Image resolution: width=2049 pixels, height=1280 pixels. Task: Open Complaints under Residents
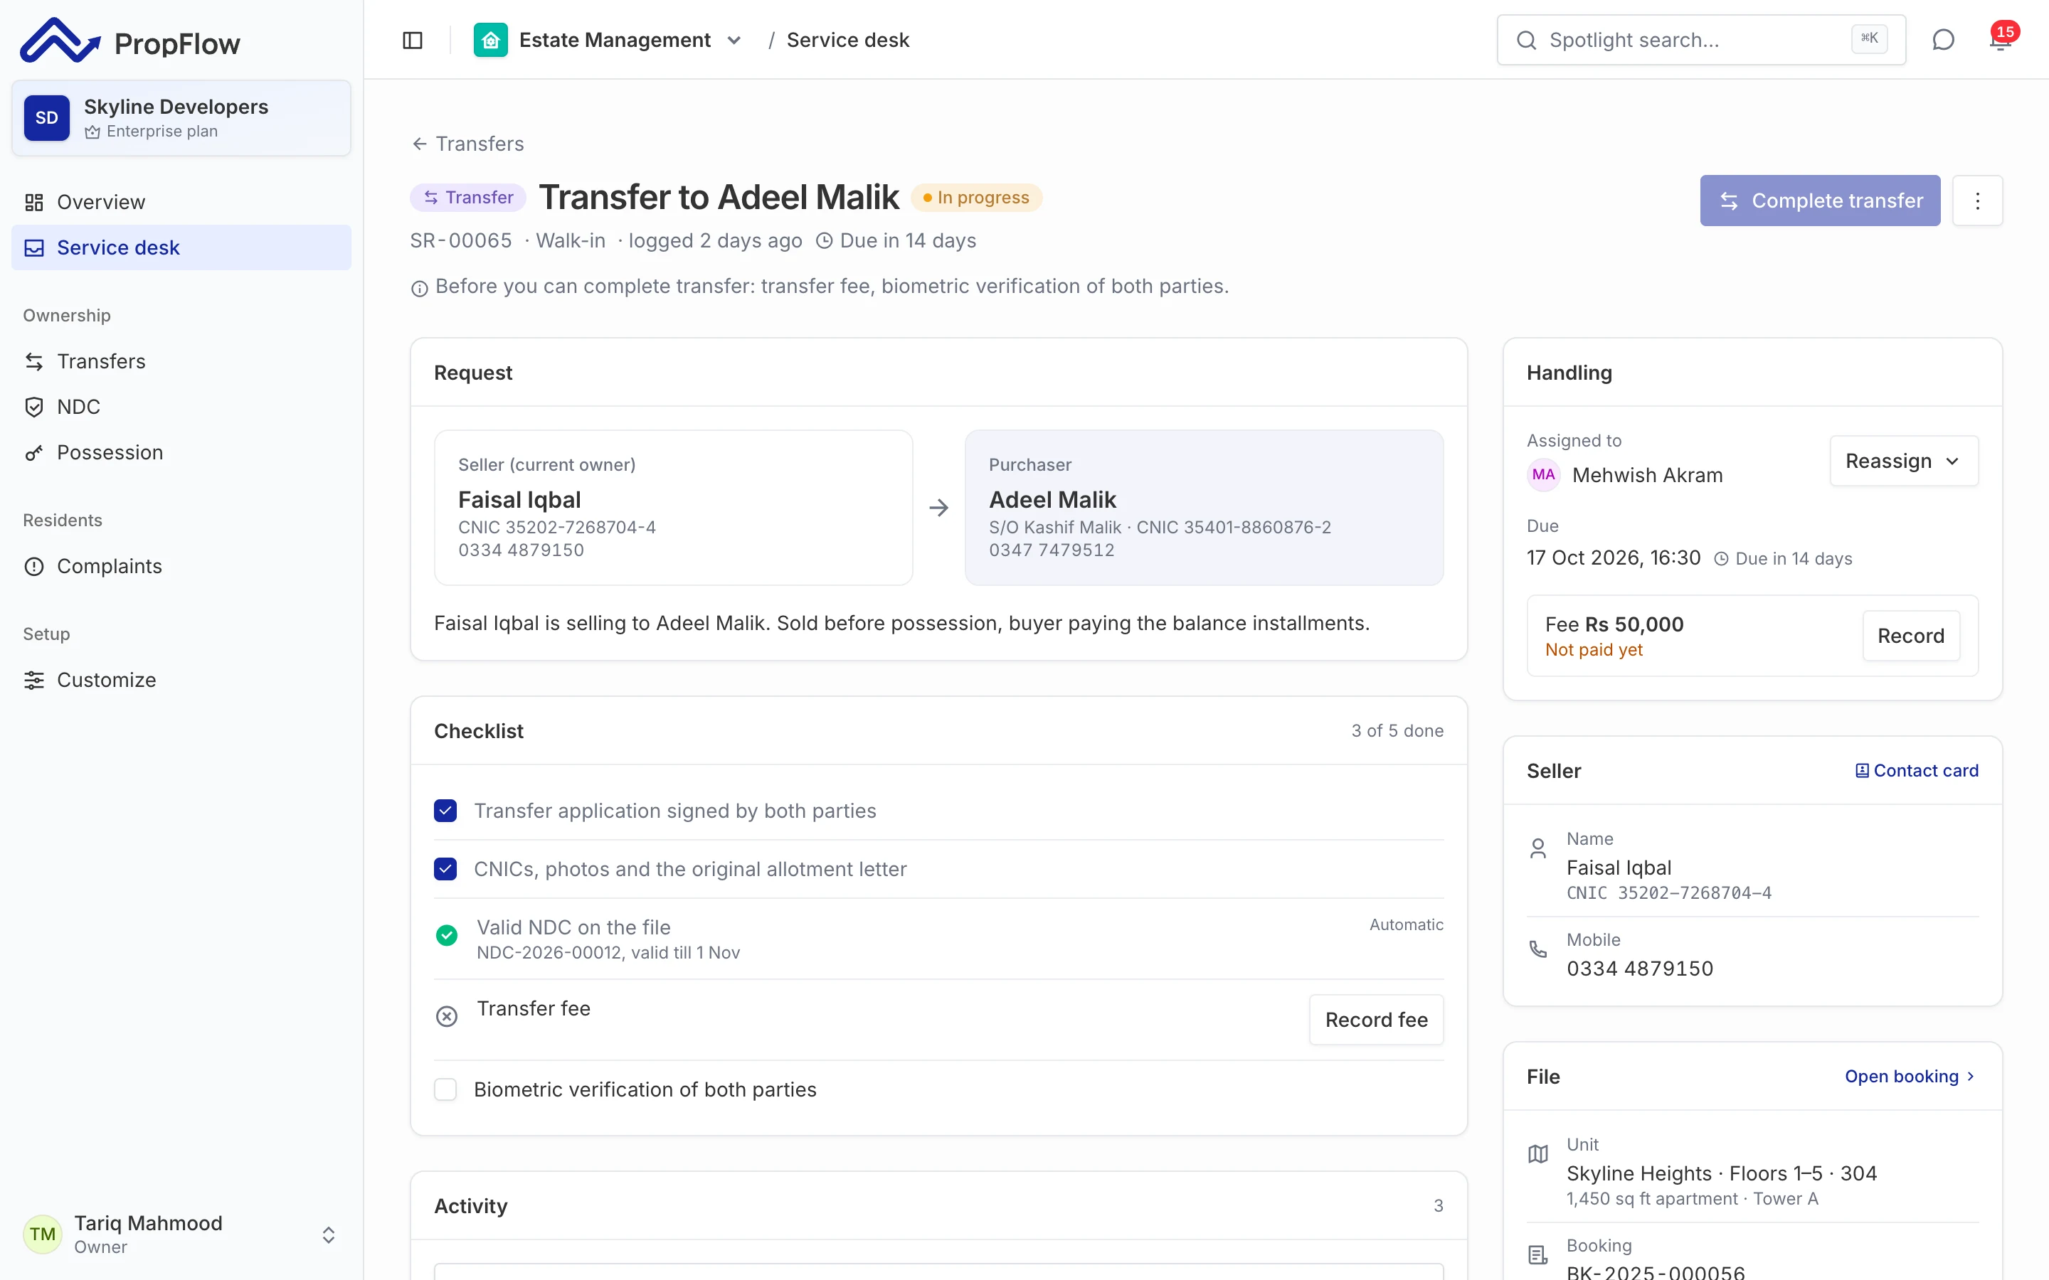pyautogui.click(x=181, y=566)
